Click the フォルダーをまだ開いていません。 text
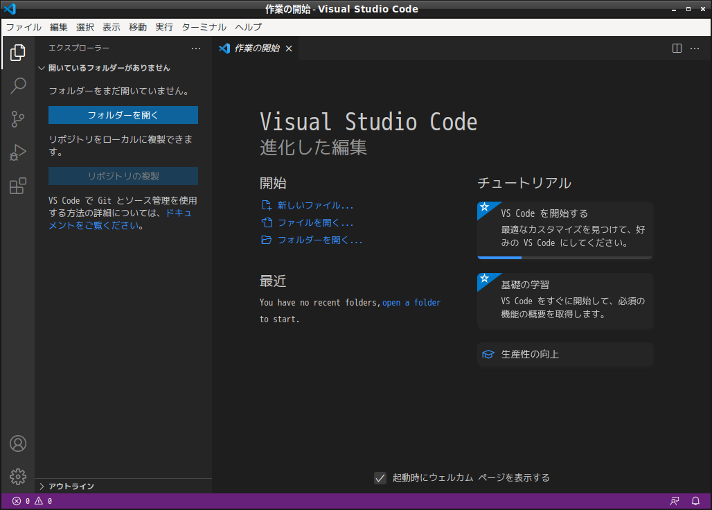The image size is (712, 510). tap(119, 91)
